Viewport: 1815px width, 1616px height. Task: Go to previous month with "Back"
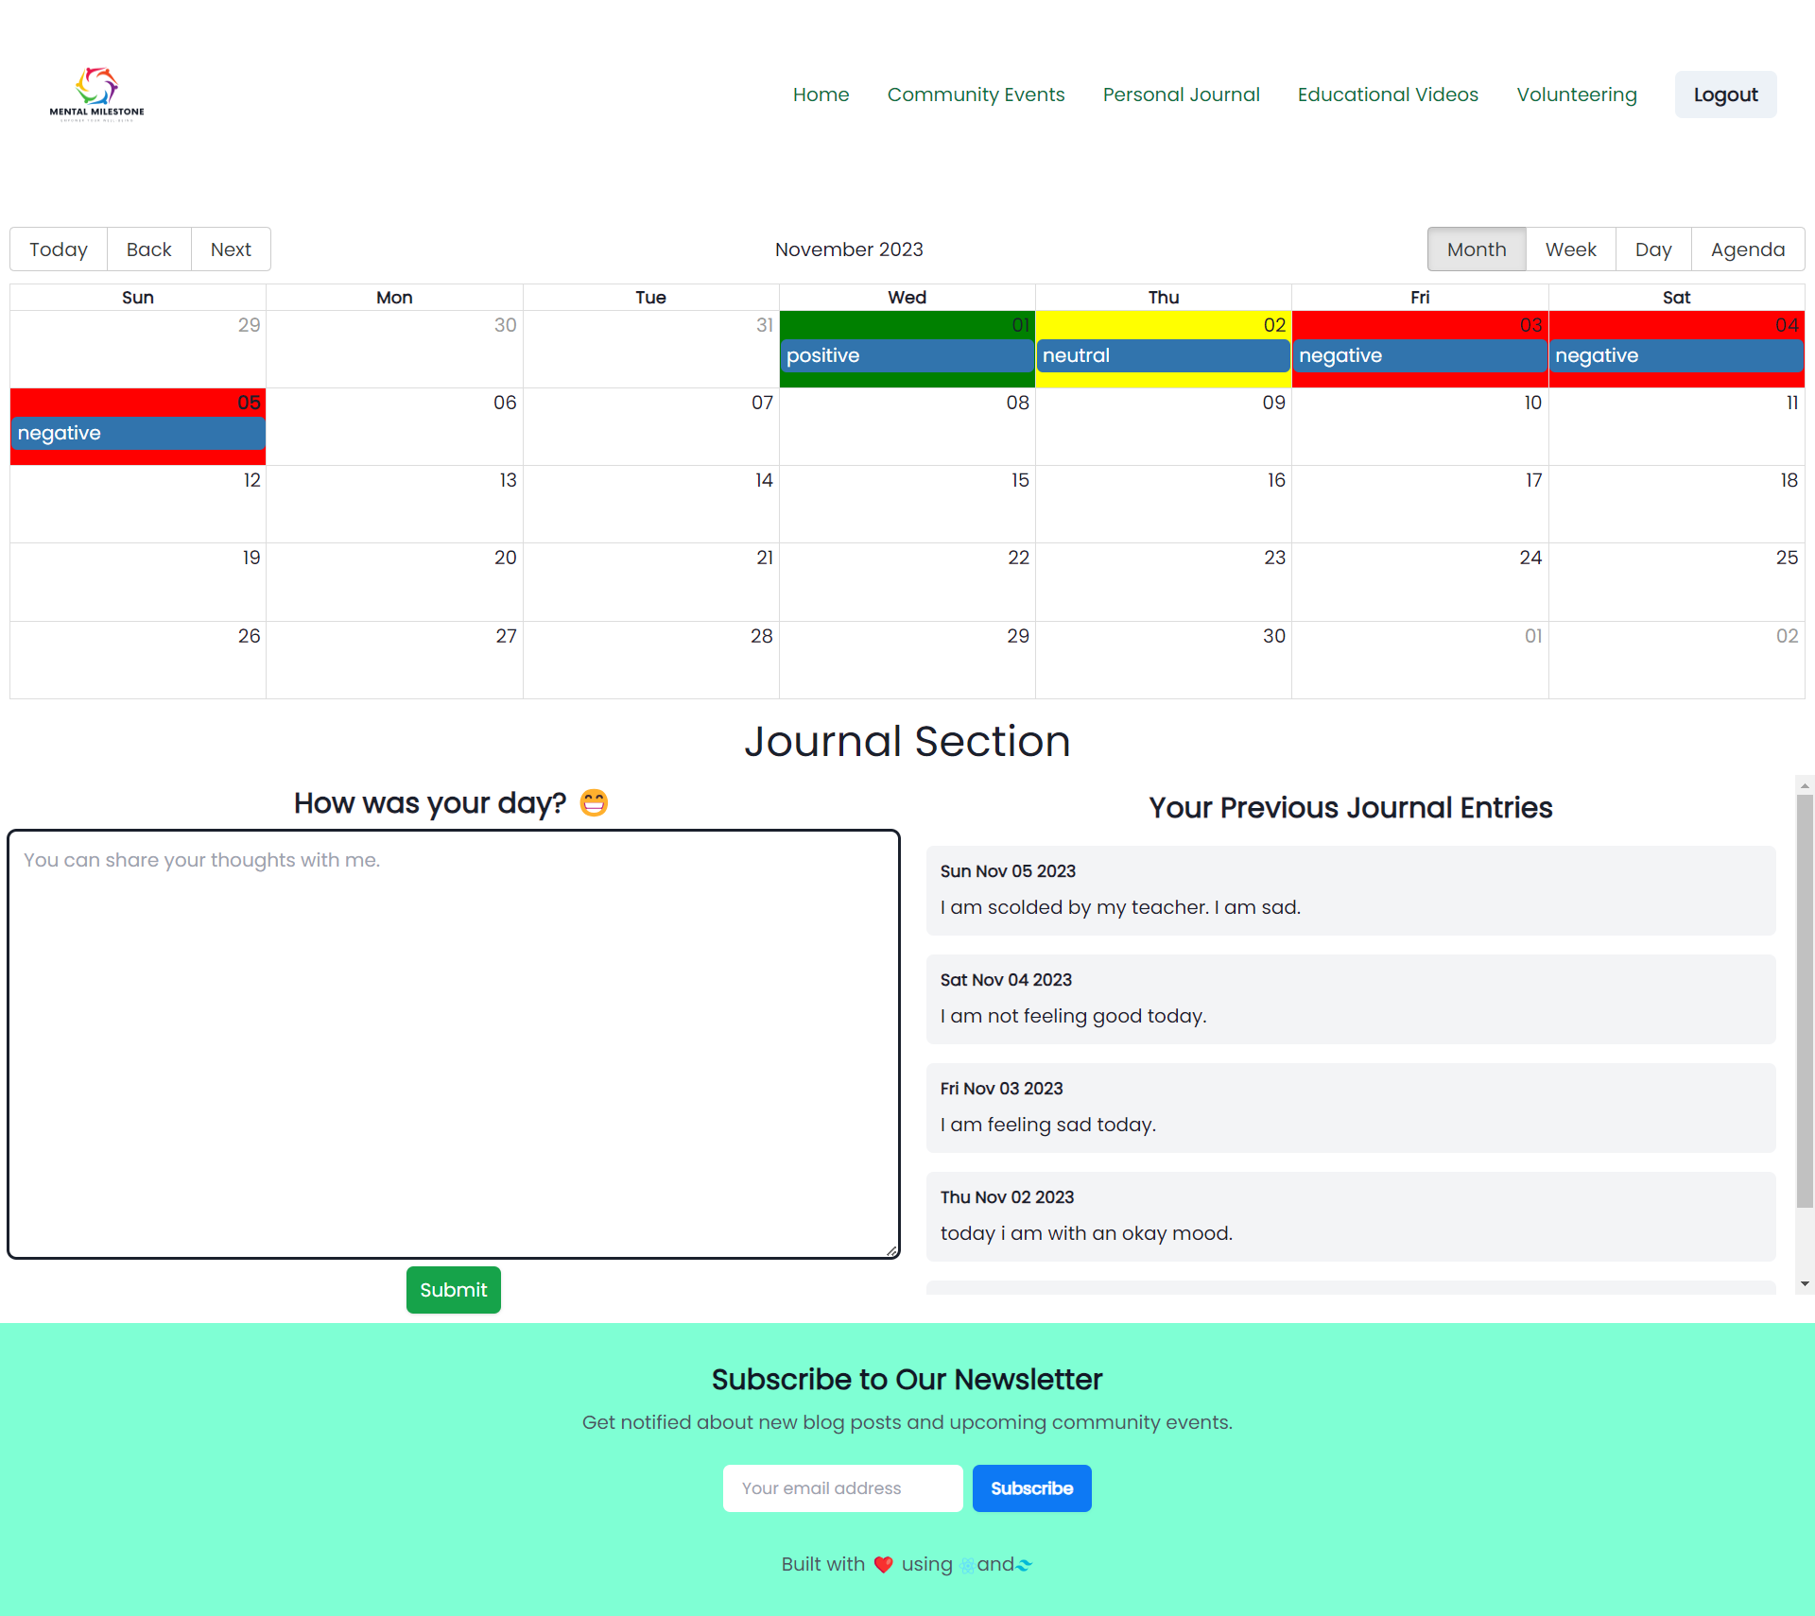click(x=148, y=249)
